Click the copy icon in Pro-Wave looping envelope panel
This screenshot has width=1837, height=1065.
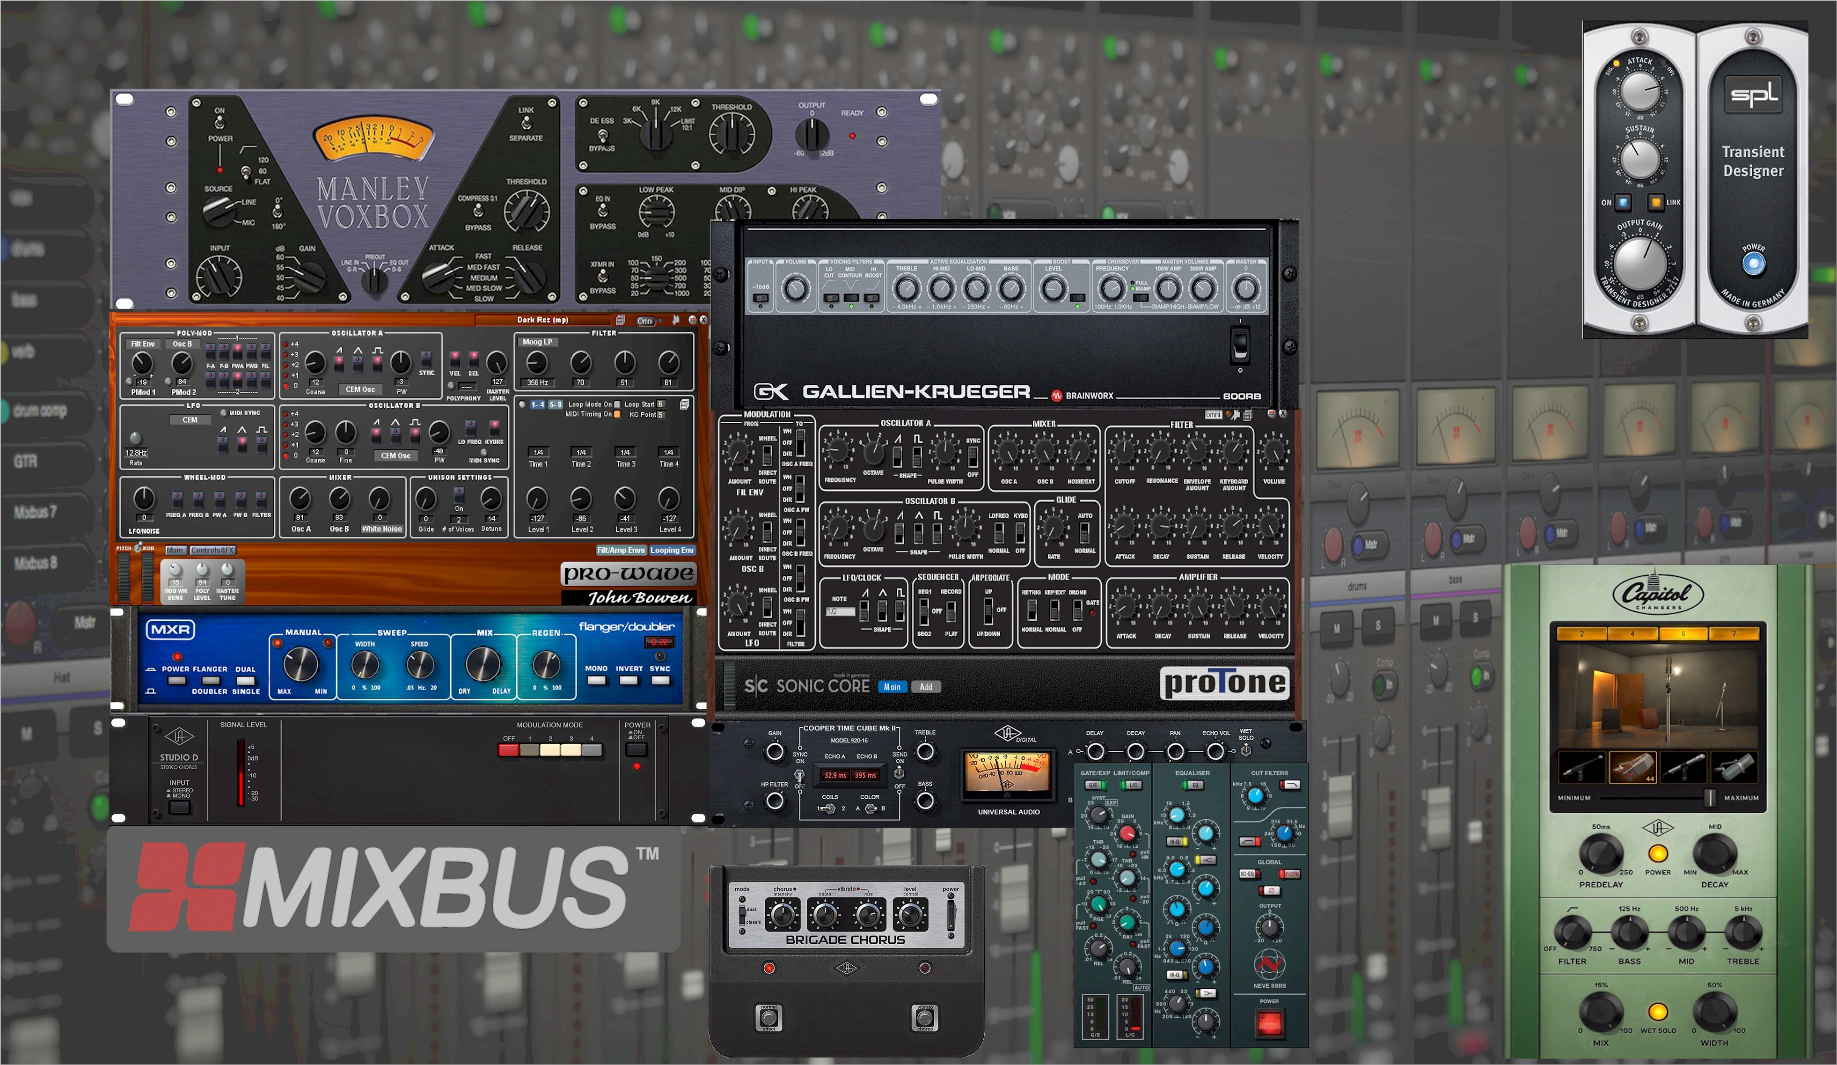click(685, 404)
